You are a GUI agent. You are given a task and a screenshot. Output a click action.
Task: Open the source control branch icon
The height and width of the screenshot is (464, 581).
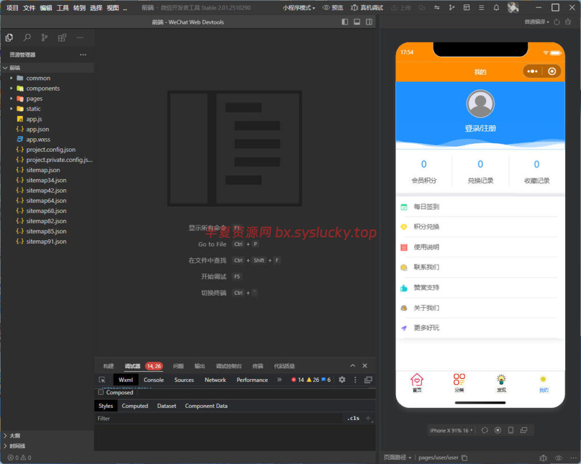click(44, 37)
